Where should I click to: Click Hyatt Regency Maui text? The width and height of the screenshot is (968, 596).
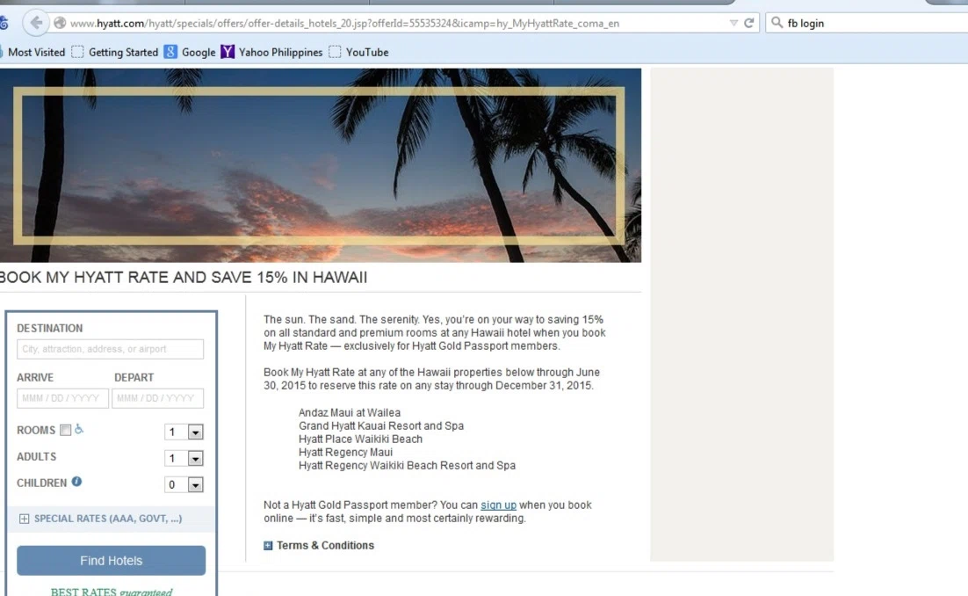coord(346,452)
